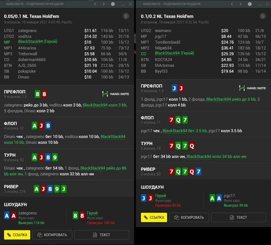Screen dimensions: 271x245
Task: Click Герой link in right showdown
Action: pyautogui.click(x=161, y=196)
